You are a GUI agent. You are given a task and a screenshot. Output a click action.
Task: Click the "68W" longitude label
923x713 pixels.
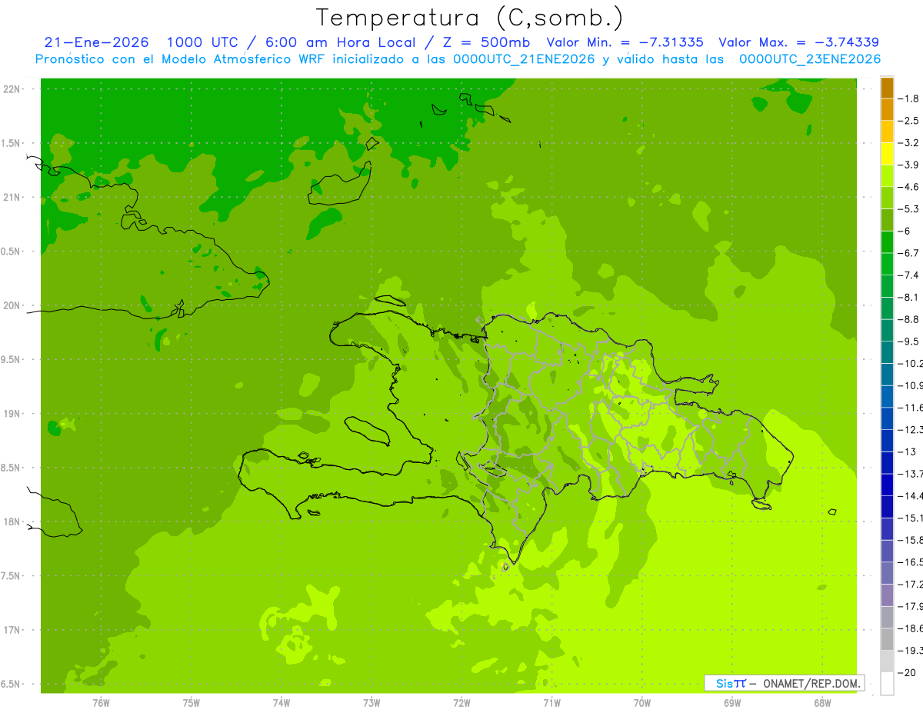821,702
